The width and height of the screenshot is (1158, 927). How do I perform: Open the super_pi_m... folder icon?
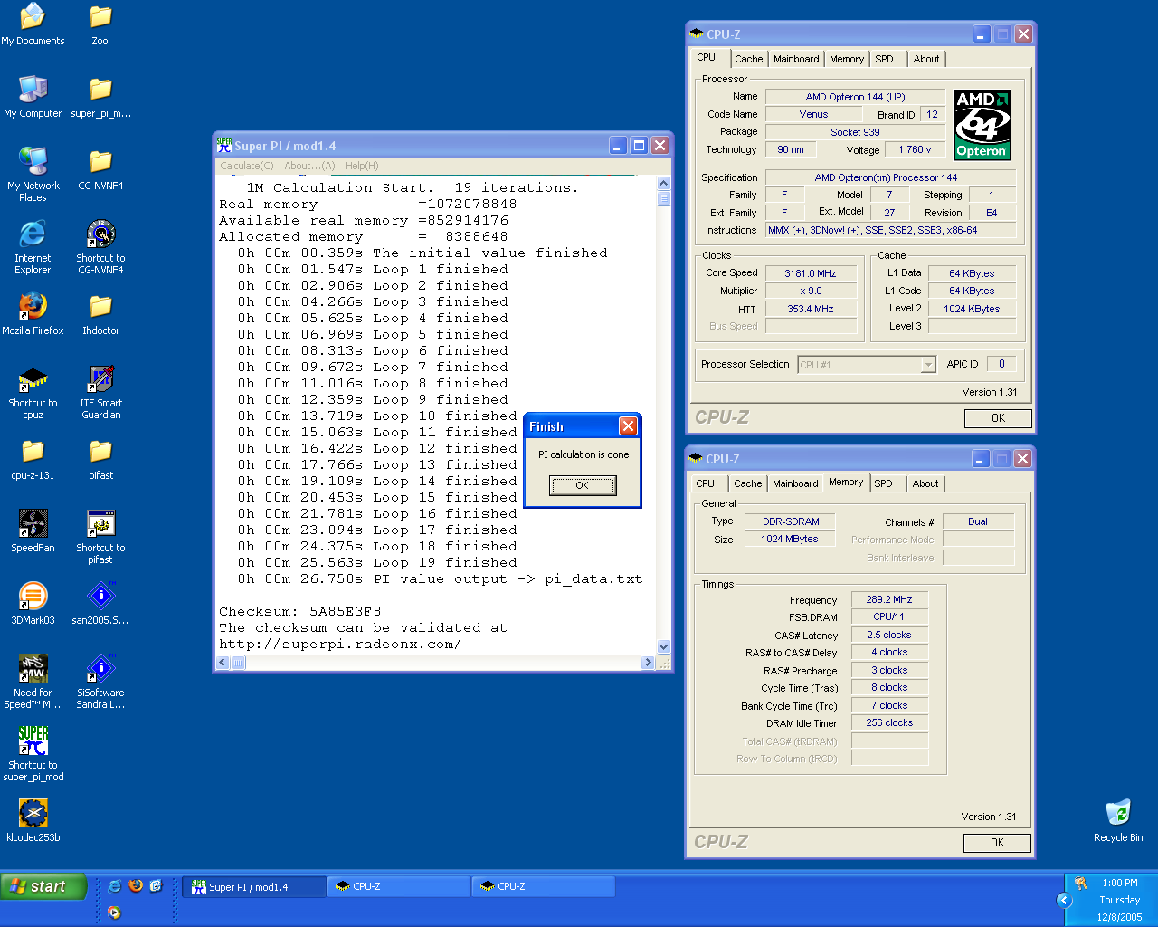pos(100,96)
